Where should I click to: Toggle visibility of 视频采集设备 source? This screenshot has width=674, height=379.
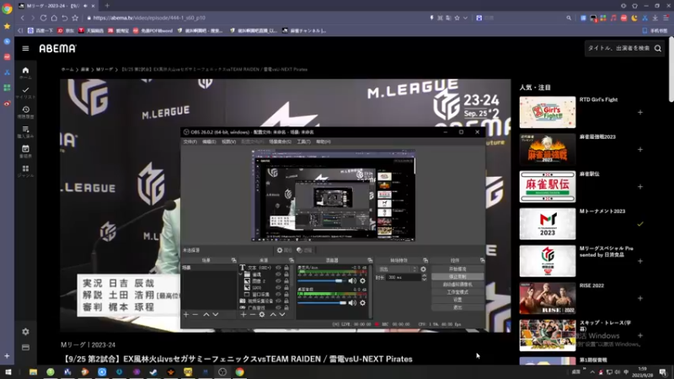[x=278, y=302]
